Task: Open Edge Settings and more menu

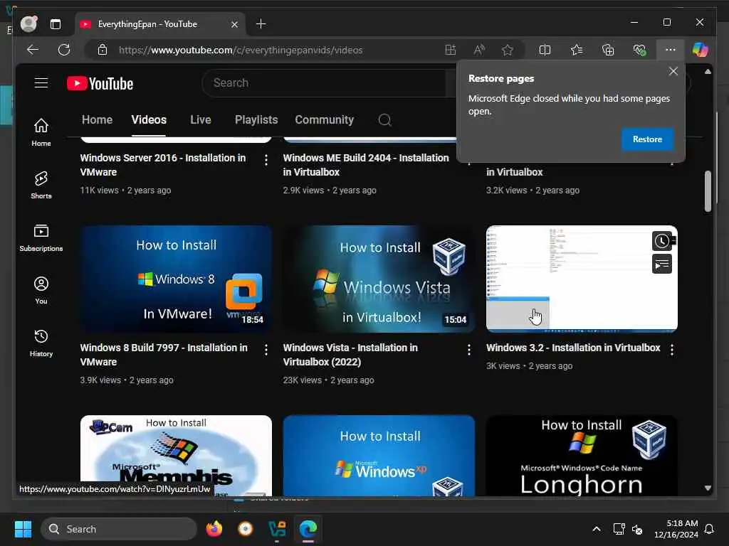Action: [x=670, y=50]
